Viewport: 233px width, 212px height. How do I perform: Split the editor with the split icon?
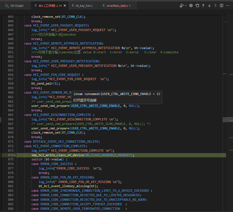pos(221,6)
